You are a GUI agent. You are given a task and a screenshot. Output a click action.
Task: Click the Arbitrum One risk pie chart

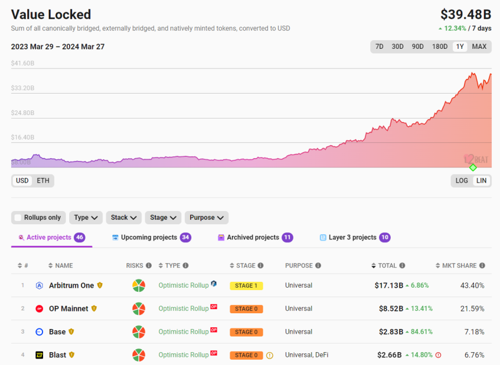[x=138, y=285]
